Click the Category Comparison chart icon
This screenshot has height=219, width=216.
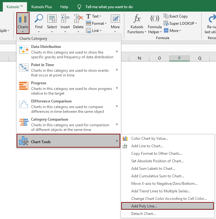pyautogui.click(x=24, y=122)
